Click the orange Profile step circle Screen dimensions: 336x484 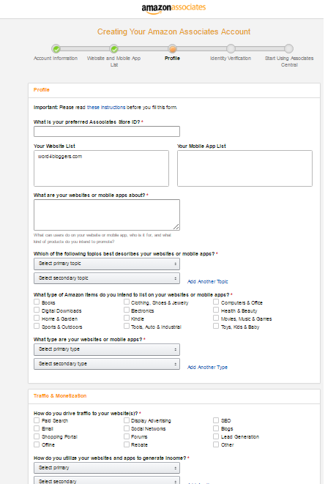click(172, 49)
